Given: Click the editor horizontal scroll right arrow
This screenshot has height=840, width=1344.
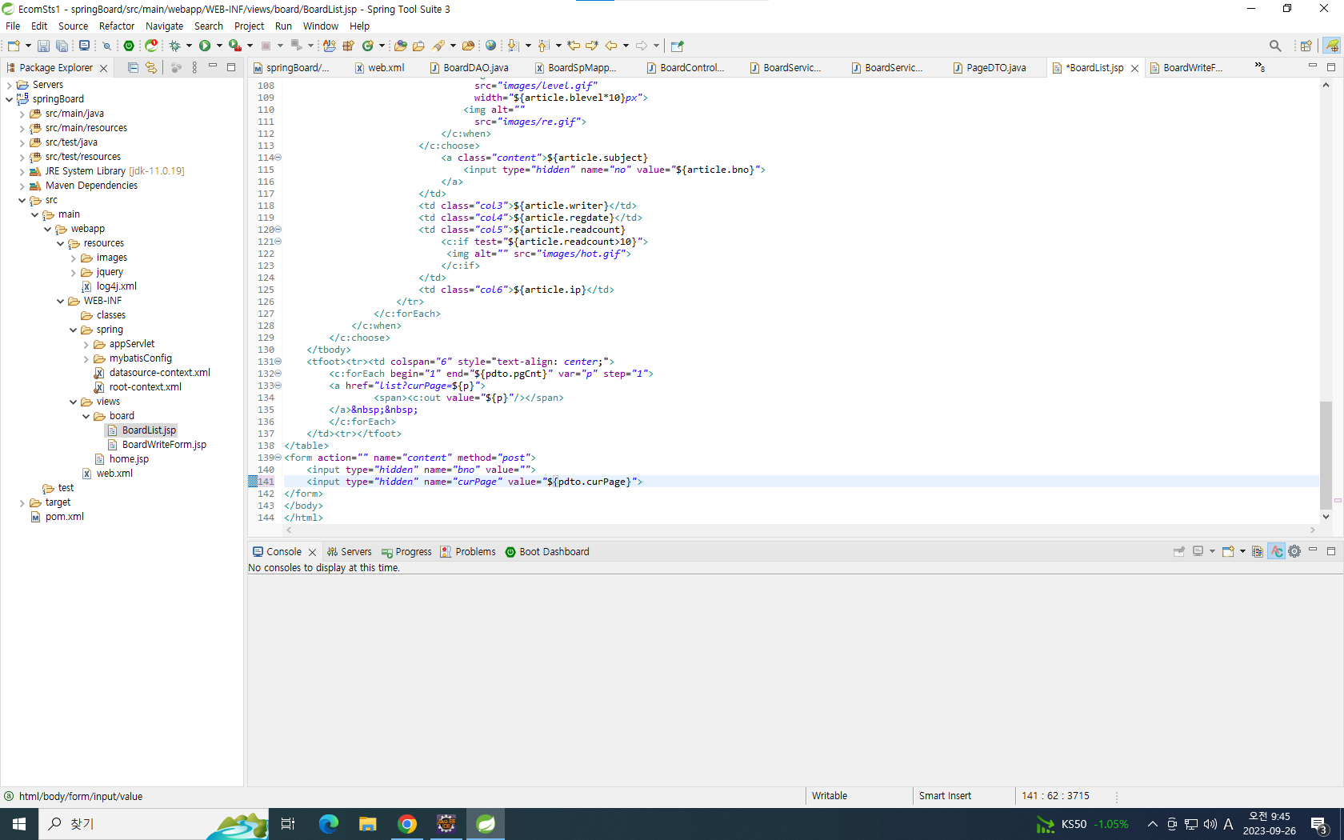Looking at the screenshot, I should coord(1313,530).
